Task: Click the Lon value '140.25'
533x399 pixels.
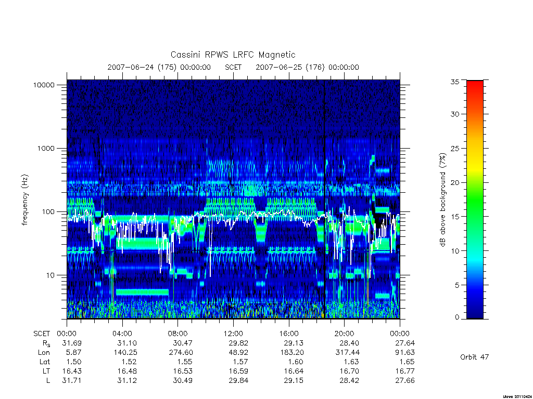Action: pos(125,353)
